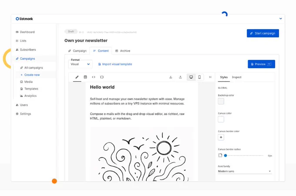
Task: Click the Analytics chart icon
Action: (21, 96)
